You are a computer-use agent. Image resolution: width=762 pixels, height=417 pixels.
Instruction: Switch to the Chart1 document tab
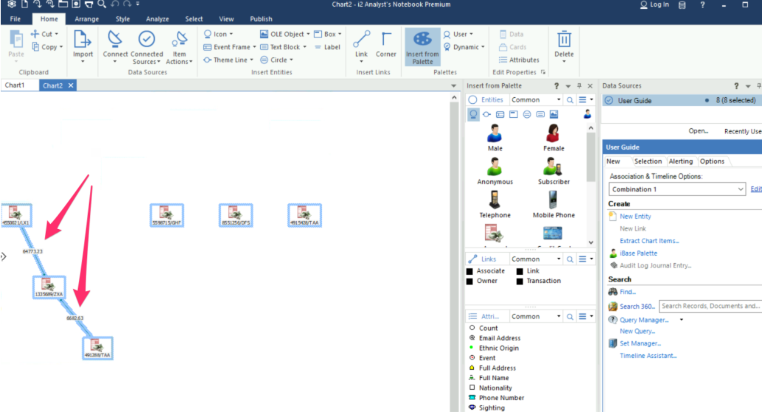pyautogui.click(x=15, y=85)
